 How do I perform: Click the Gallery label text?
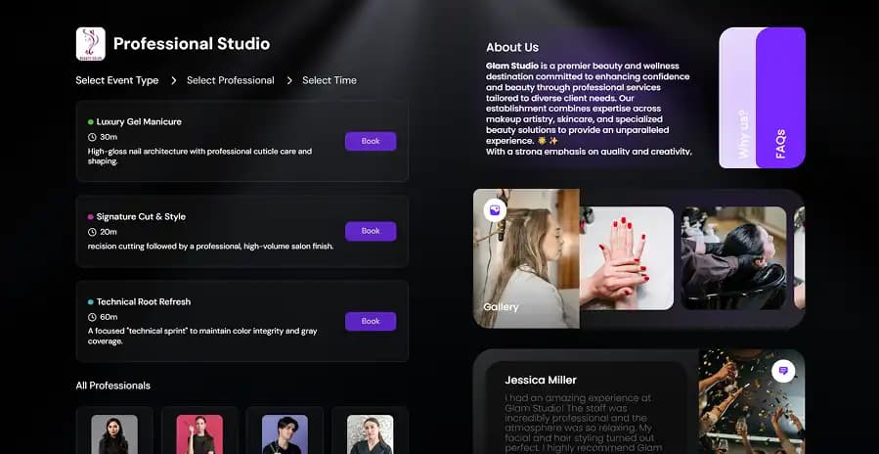pyautogui.click(x=501, y=307)
